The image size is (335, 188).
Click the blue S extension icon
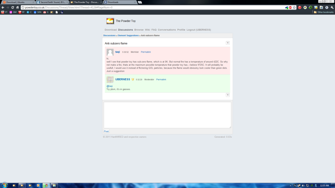point(327,8)
